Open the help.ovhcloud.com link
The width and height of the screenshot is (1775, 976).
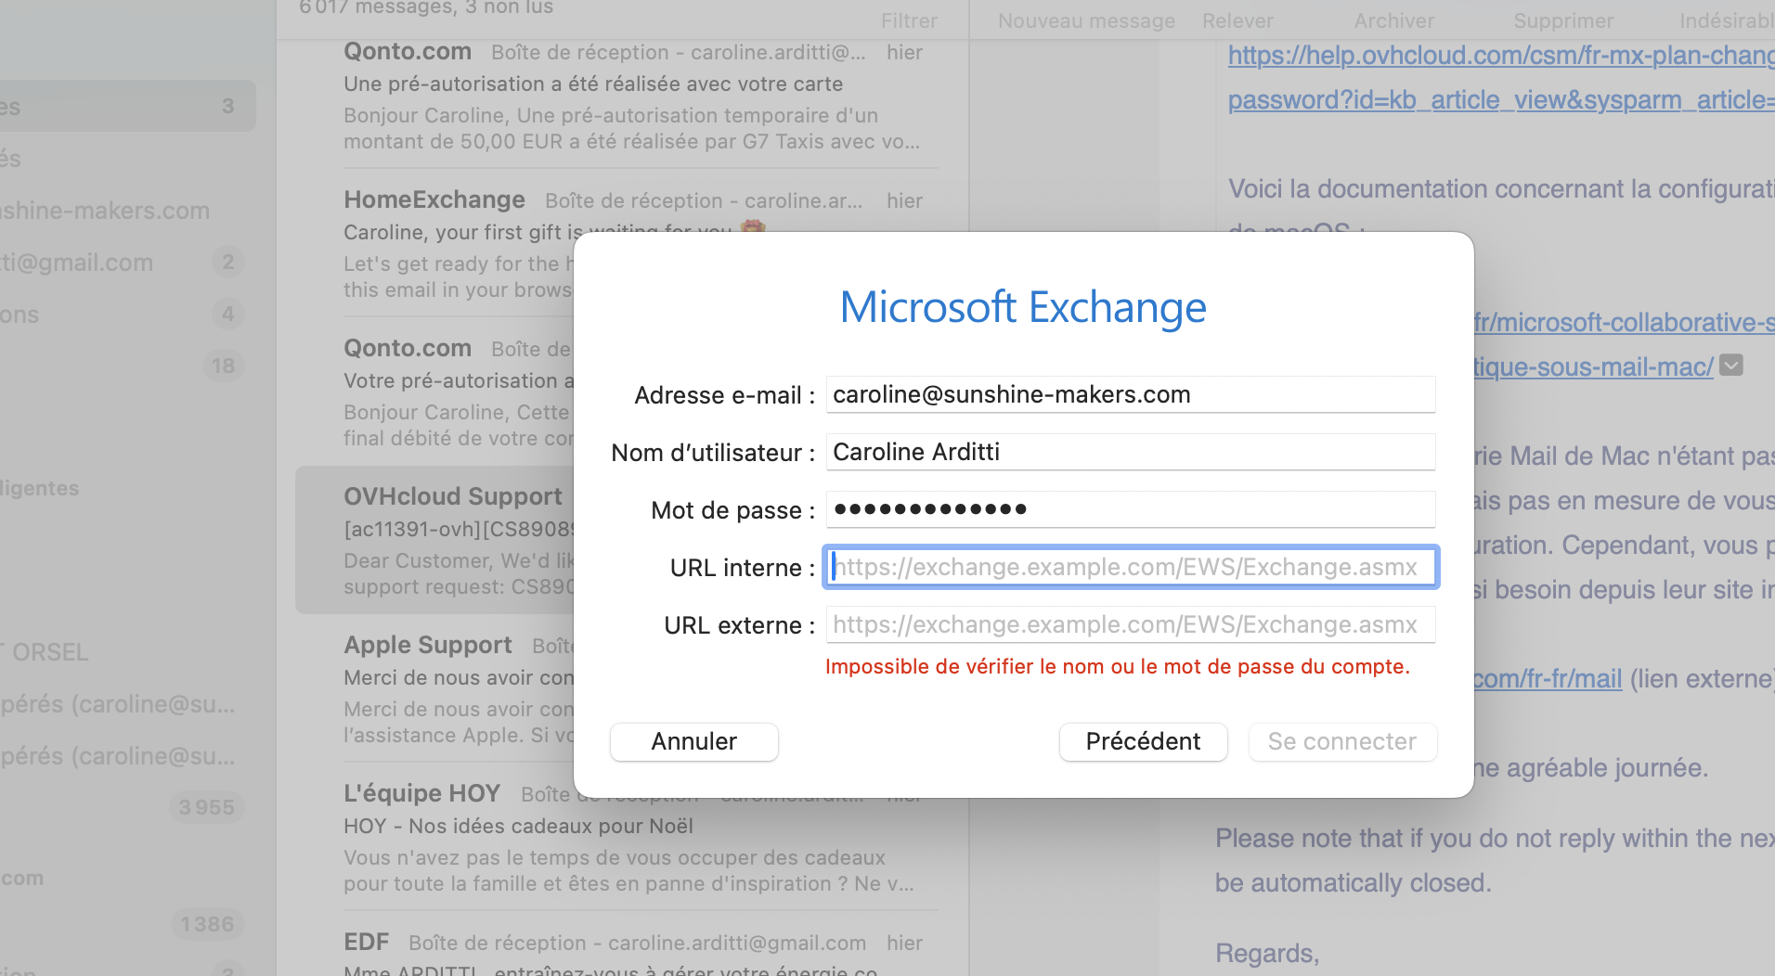(x=1500, y=56)
